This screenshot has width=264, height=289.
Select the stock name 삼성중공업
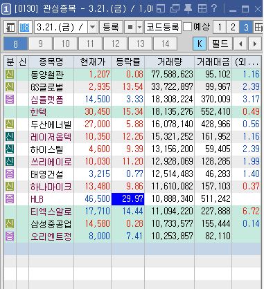click(x=51, y=224)
